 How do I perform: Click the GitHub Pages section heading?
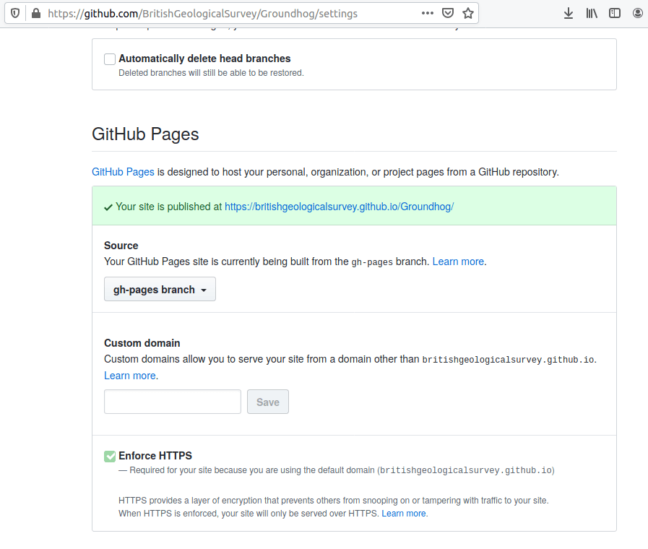tap(145, 134)
